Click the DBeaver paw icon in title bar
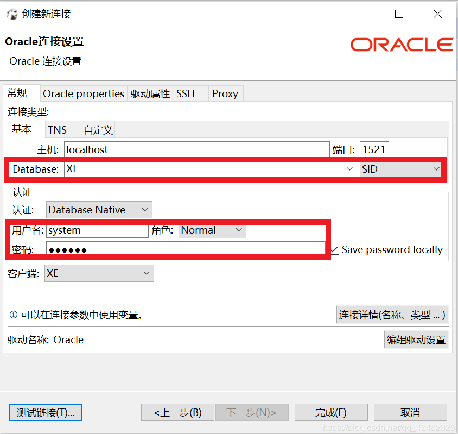Screen dimensions: 458x434 12,14
